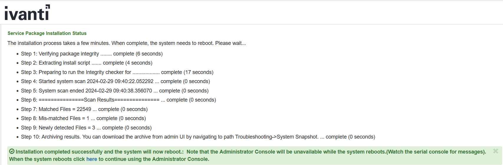
Task: Click the Step 6 Scan Results line
Action: click(x=118, y=100)
